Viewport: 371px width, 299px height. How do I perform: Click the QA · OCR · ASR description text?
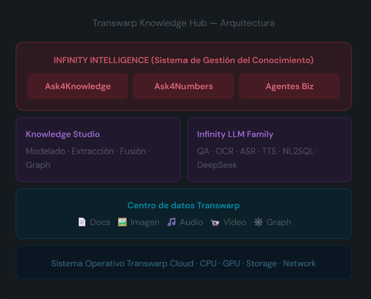pos(257,151)
